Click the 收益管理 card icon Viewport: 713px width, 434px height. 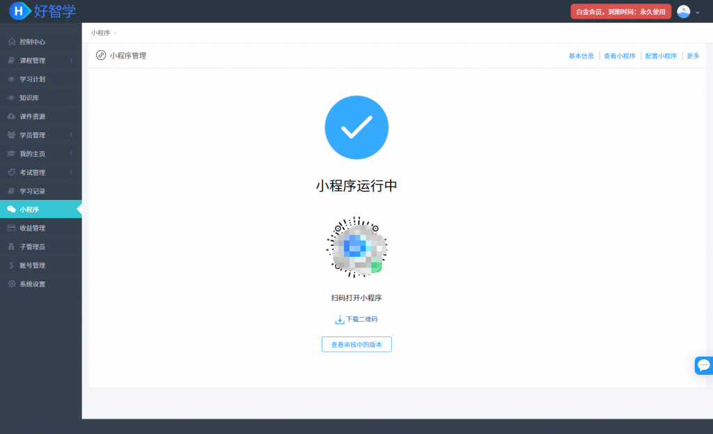pyautogui.click(x=11, y=228)
